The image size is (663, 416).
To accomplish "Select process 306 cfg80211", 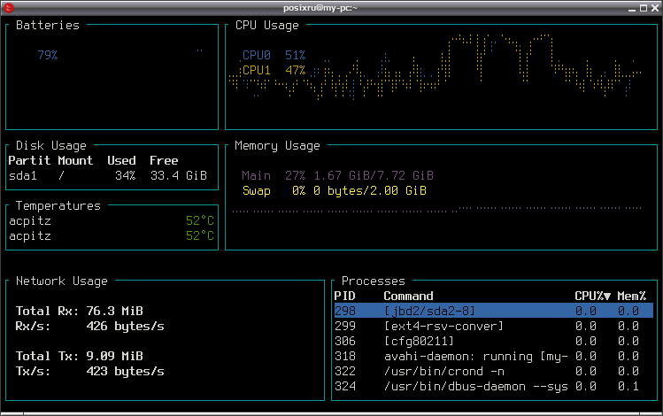I will coord(493,341).
